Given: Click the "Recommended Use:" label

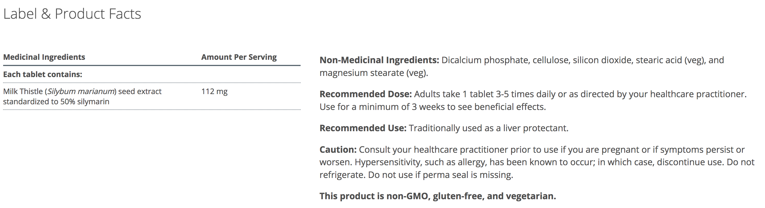Looking at the screenshot, I should [x=363, y=128].
